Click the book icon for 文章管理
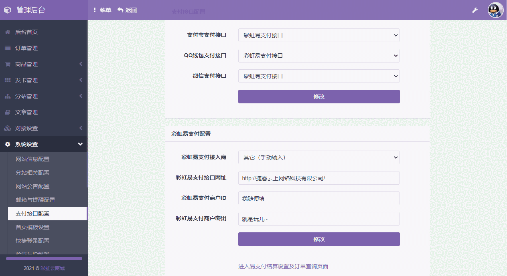507x276 pixels. (8, 112)
